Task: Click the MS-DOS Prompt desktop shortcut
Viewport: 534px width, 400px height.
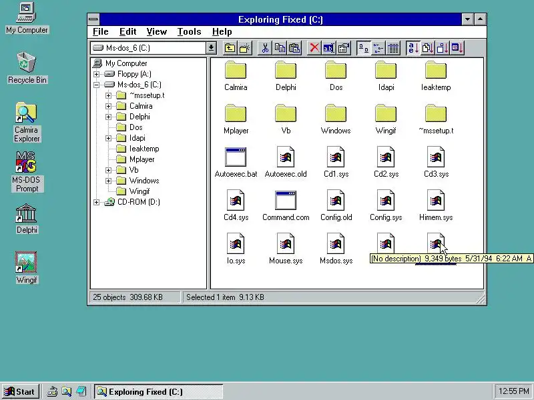Action: click(27, 173)
